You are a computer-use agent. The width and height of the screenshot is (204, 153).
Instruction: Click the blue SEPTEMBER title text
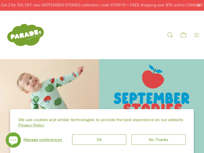click(x=151, y=98)
